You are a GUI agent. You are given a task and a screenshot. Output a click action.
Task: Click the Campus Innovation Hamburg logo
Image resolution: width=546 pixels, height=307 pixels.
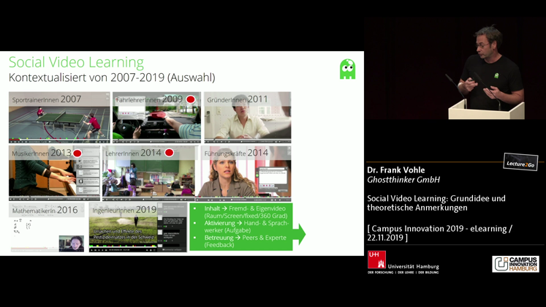pos(515,264)
